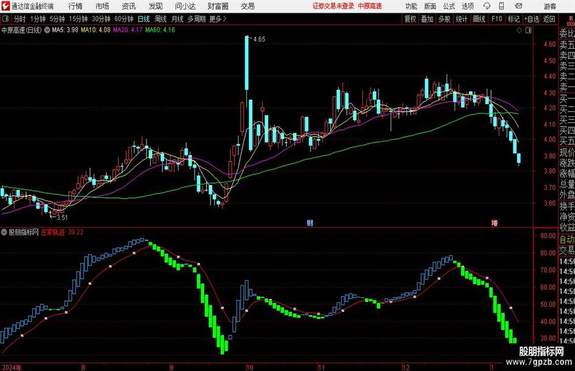The image size is (575, 371).
Task: Select the 60分钟 period
Action: tap(124, 19)
